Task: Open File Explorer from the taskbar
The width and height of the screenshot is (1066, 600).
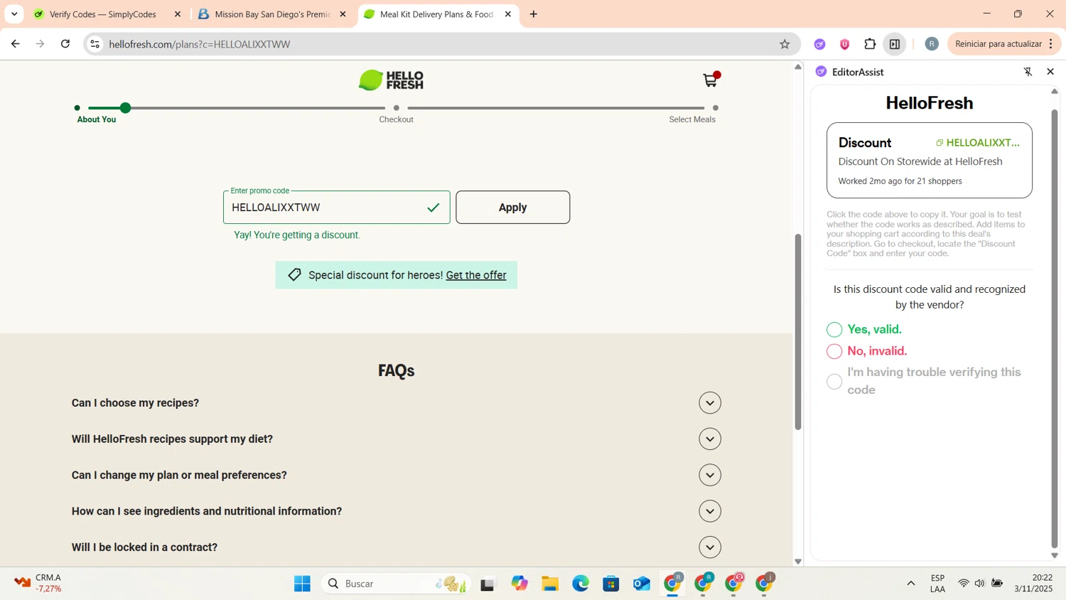Action: pyautogui.click(x=550, y=584)
